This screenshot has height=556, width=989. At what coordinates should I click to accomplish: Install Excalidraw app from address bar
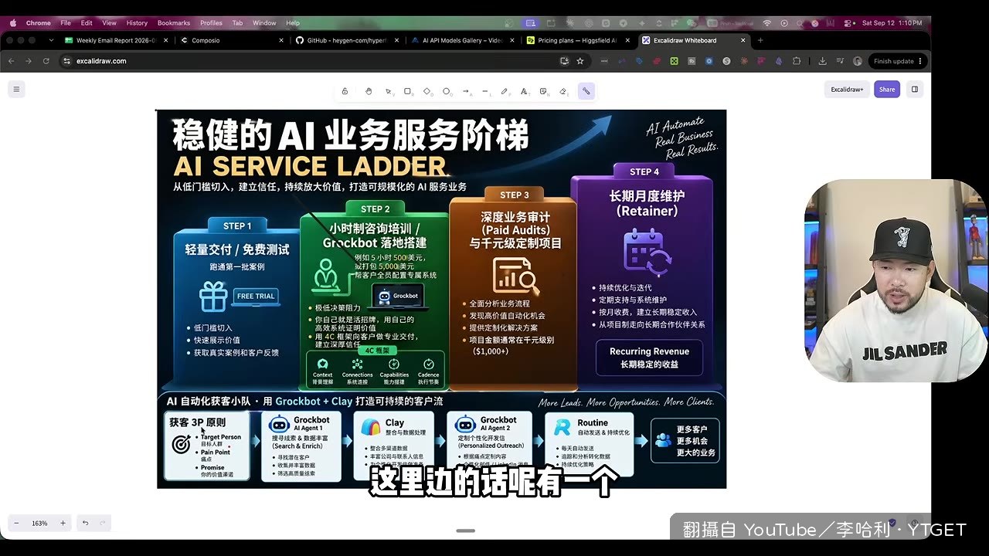(565, 61)
